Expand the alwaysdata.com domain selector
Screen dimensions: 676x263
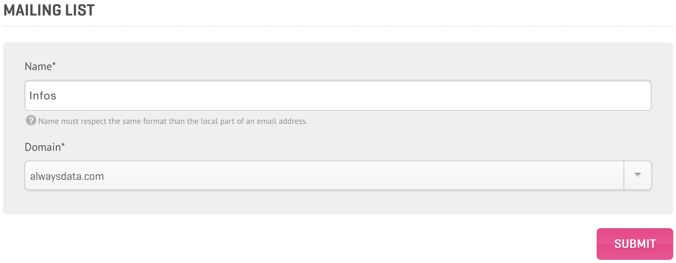point(338,175)
